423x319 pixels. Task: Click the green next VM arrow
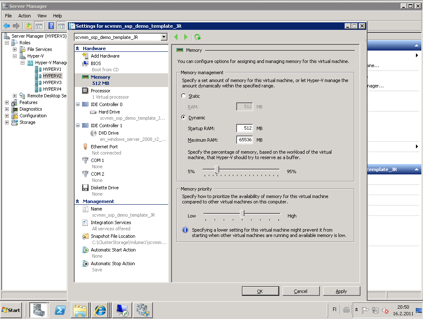(186, 37)
